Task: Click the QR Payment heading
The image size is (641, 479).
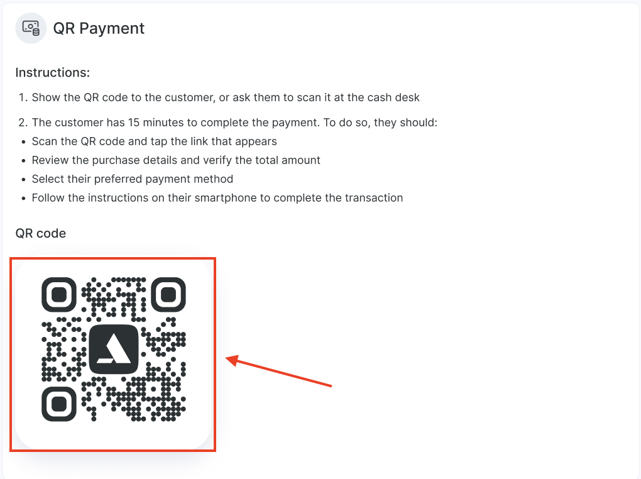Action: (x=99, y=28)
